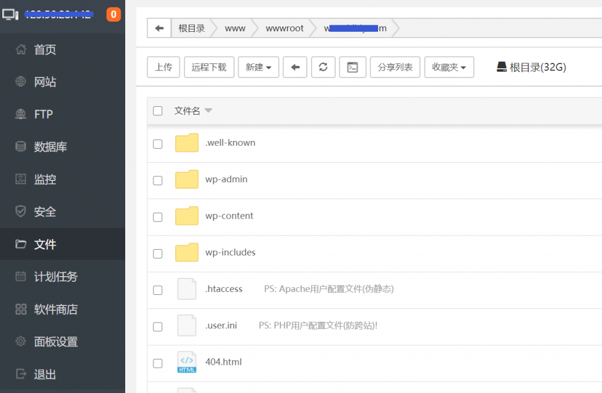The width and height of the screenshot is (602, 393).
Task: Check the box for the .htaccess file
Action: (158, 290)
